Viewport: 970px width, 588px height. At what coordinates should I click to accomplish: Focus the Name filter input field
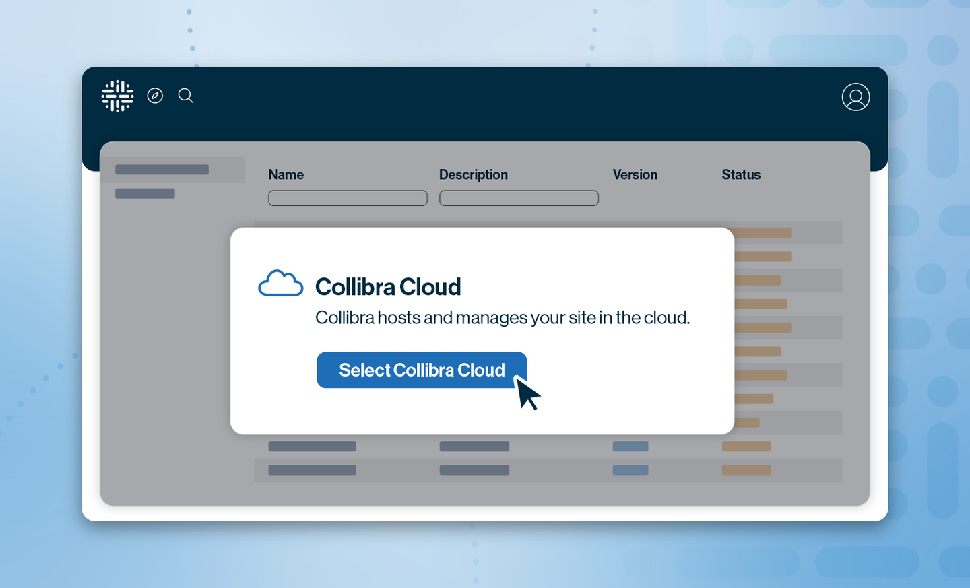pos(348,198)
